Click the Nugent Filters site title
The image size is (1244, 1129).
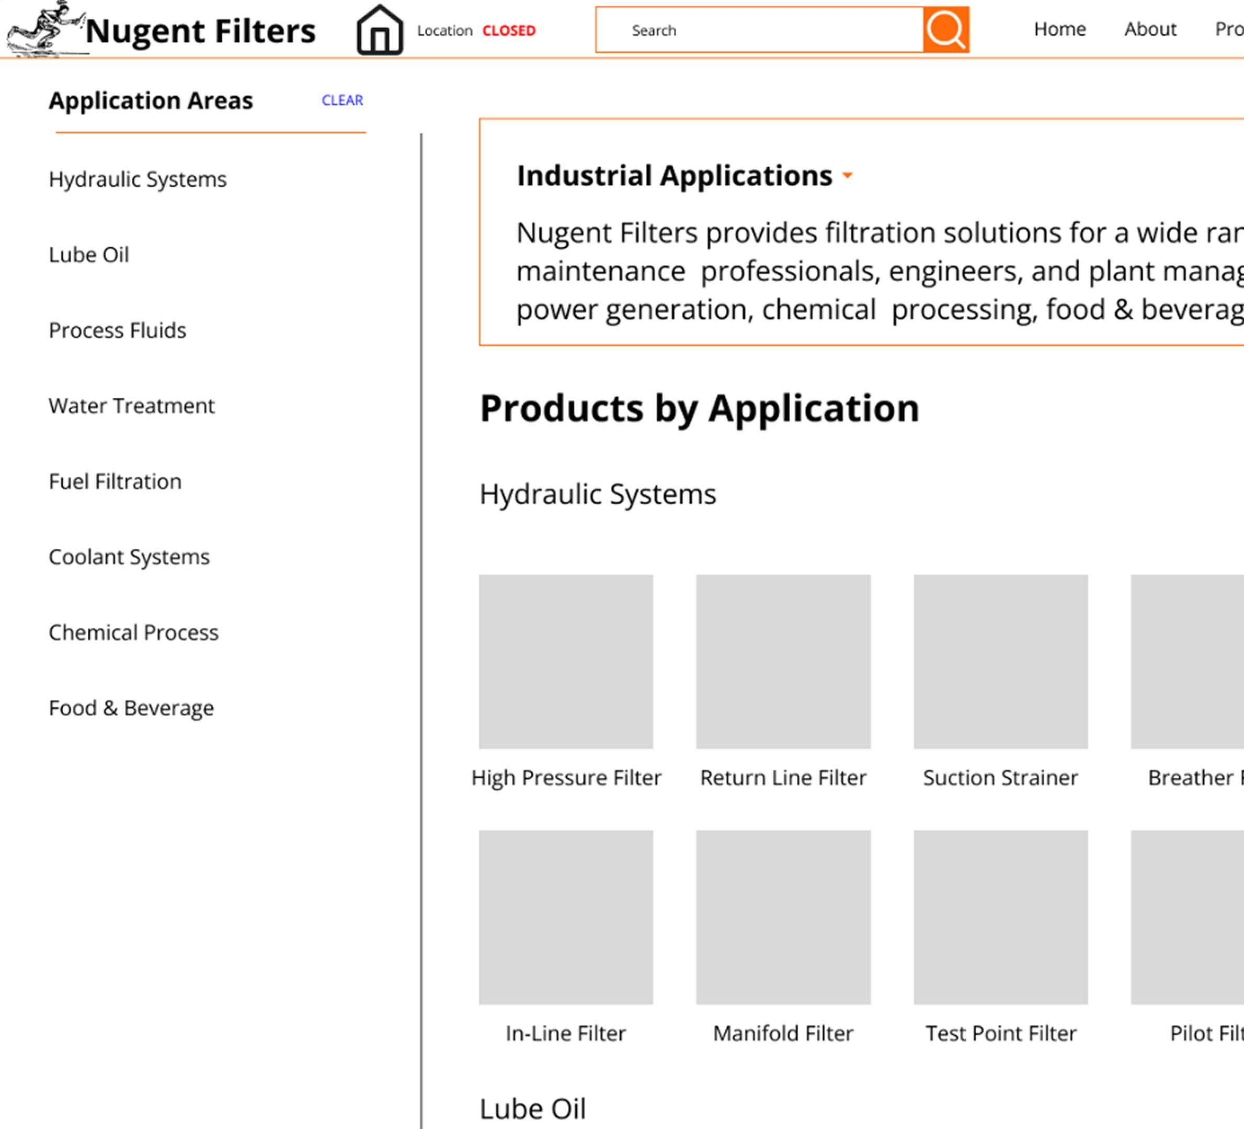click(x=201, y=31)
